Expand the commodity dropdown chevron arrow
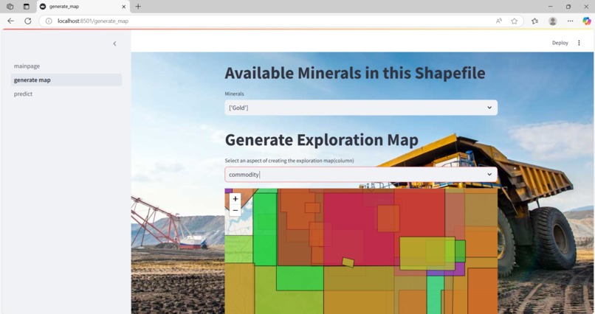The width and height of the screenshot is (595, 314). tap(489, 175)
